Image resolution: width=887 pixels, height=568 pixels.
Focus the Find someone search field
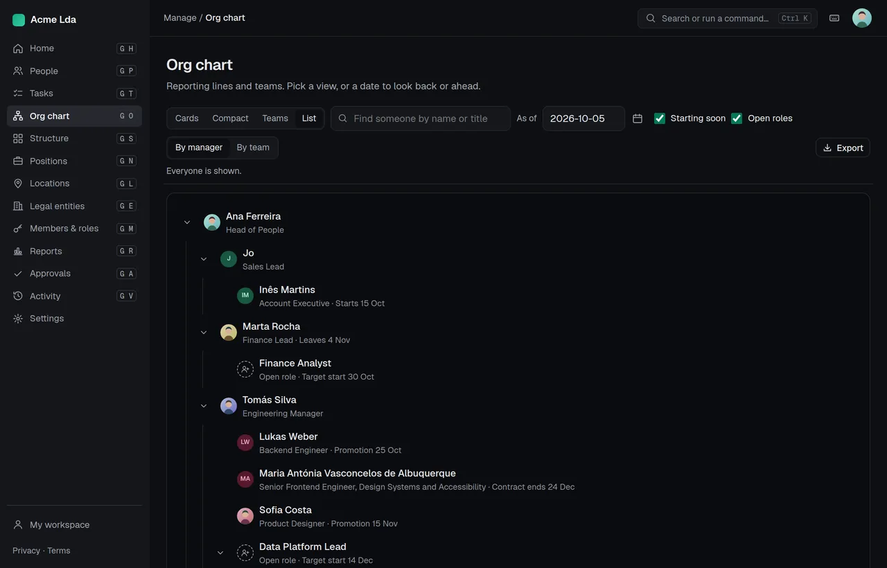pos(421,118)
